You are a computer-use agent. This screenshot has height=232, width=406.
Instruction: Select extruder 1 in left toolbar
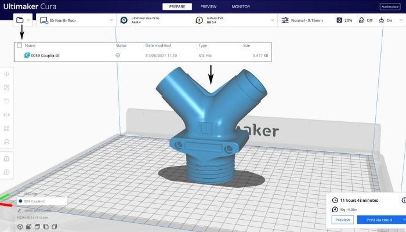click(x=6, y=159)
